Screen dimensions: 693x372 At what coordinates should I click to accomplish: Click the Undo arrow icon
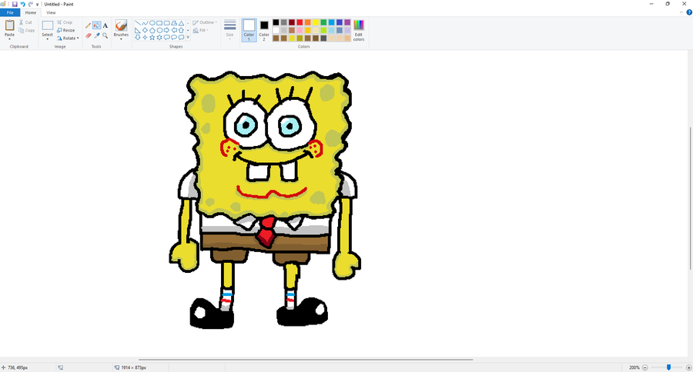tap(22, 4)
